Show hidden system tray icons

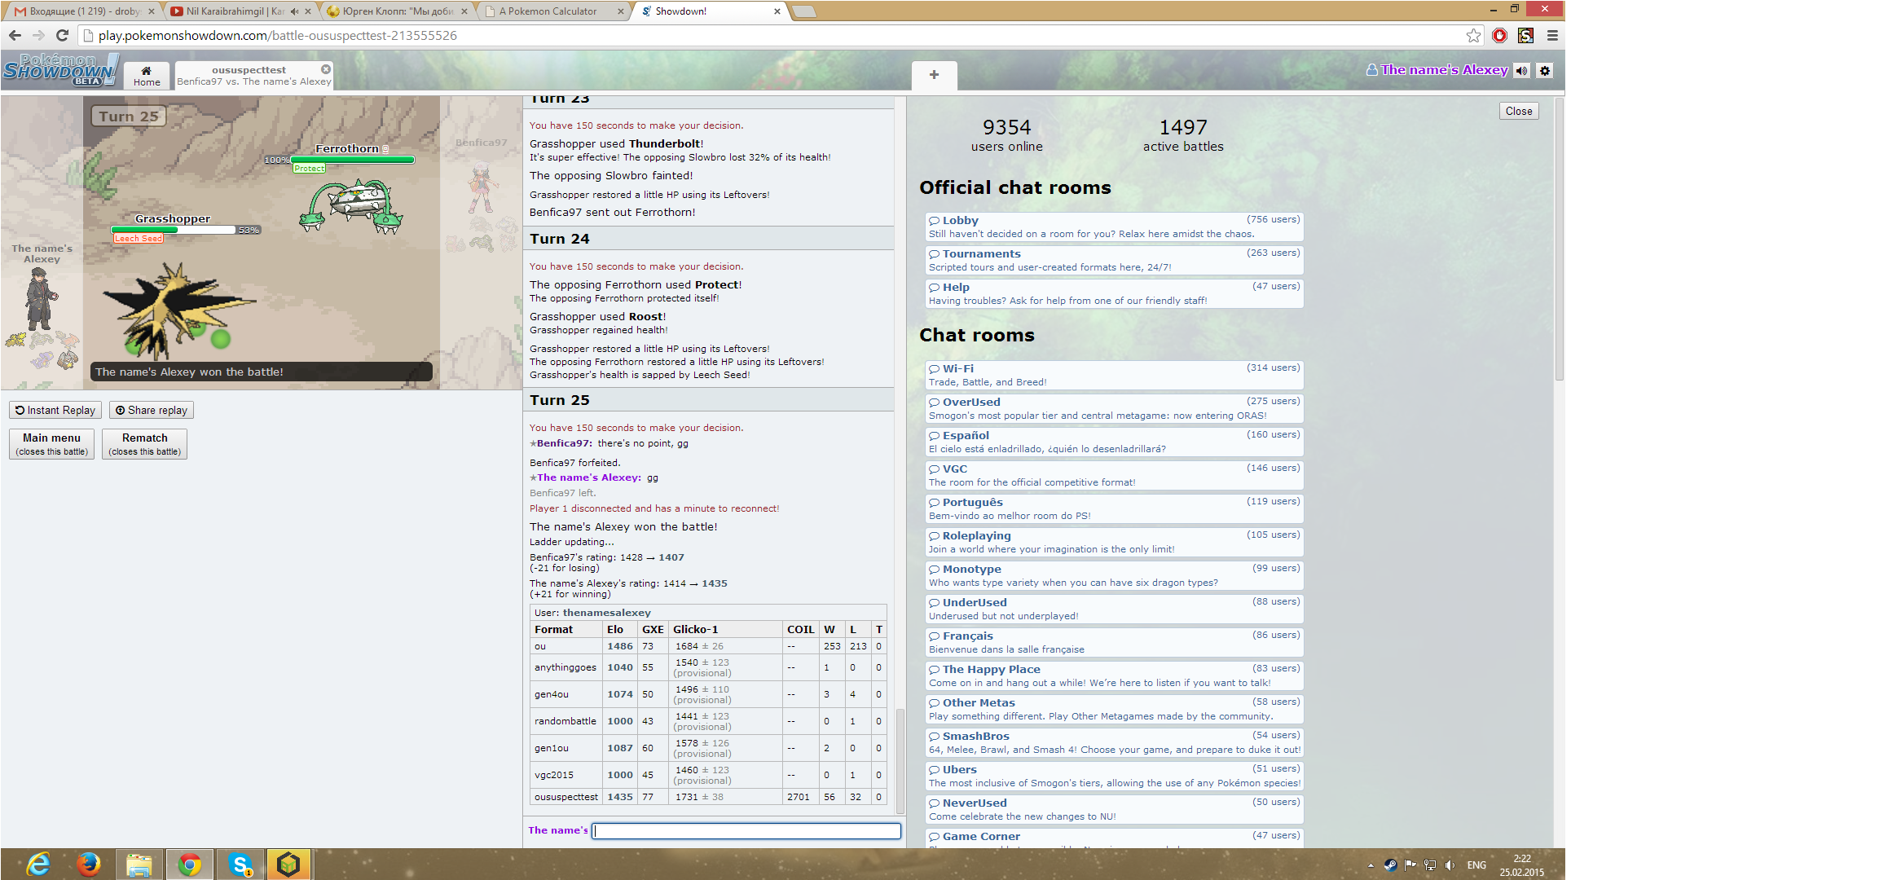tap(1371, 865)
